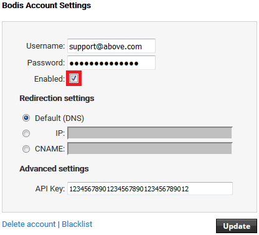Click the 'Password:' label
This screenshot has width=259, height=235.
tap(46, 62)
